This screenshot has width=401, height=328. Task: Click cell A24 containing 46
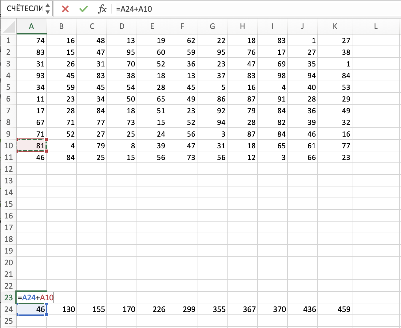31,309
